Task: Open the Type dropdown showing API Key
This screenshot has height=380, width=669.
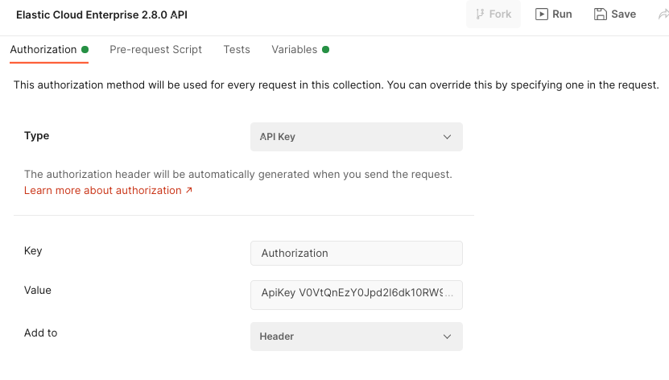Action: pos(356,137)
